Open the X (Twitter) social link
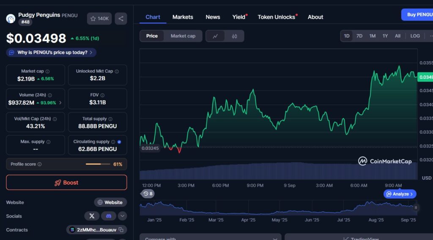 [92, 216]
